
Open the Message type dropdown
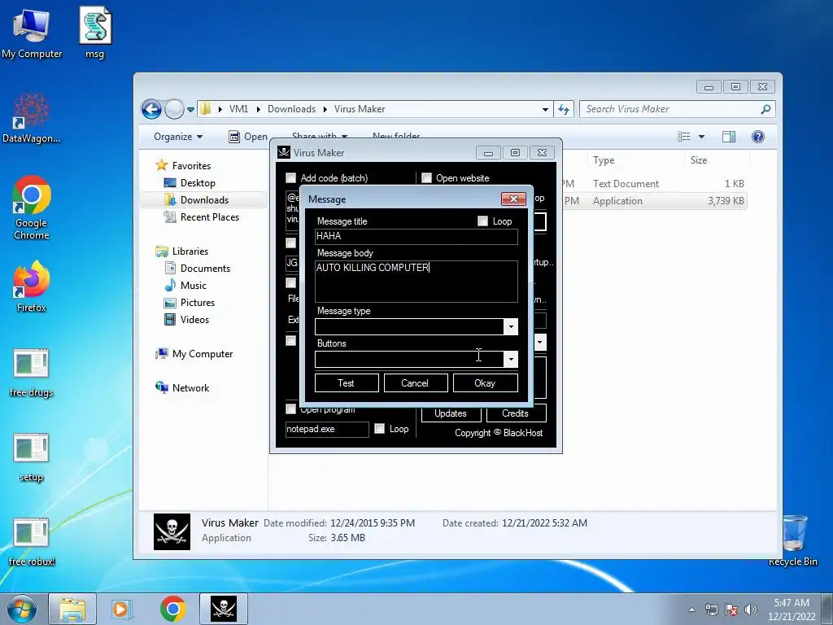(511, 327)
